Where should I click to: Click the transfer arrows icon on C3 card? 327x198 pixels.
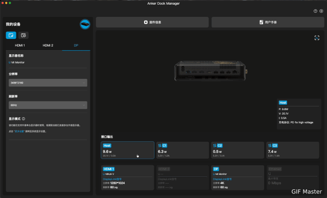270,146
